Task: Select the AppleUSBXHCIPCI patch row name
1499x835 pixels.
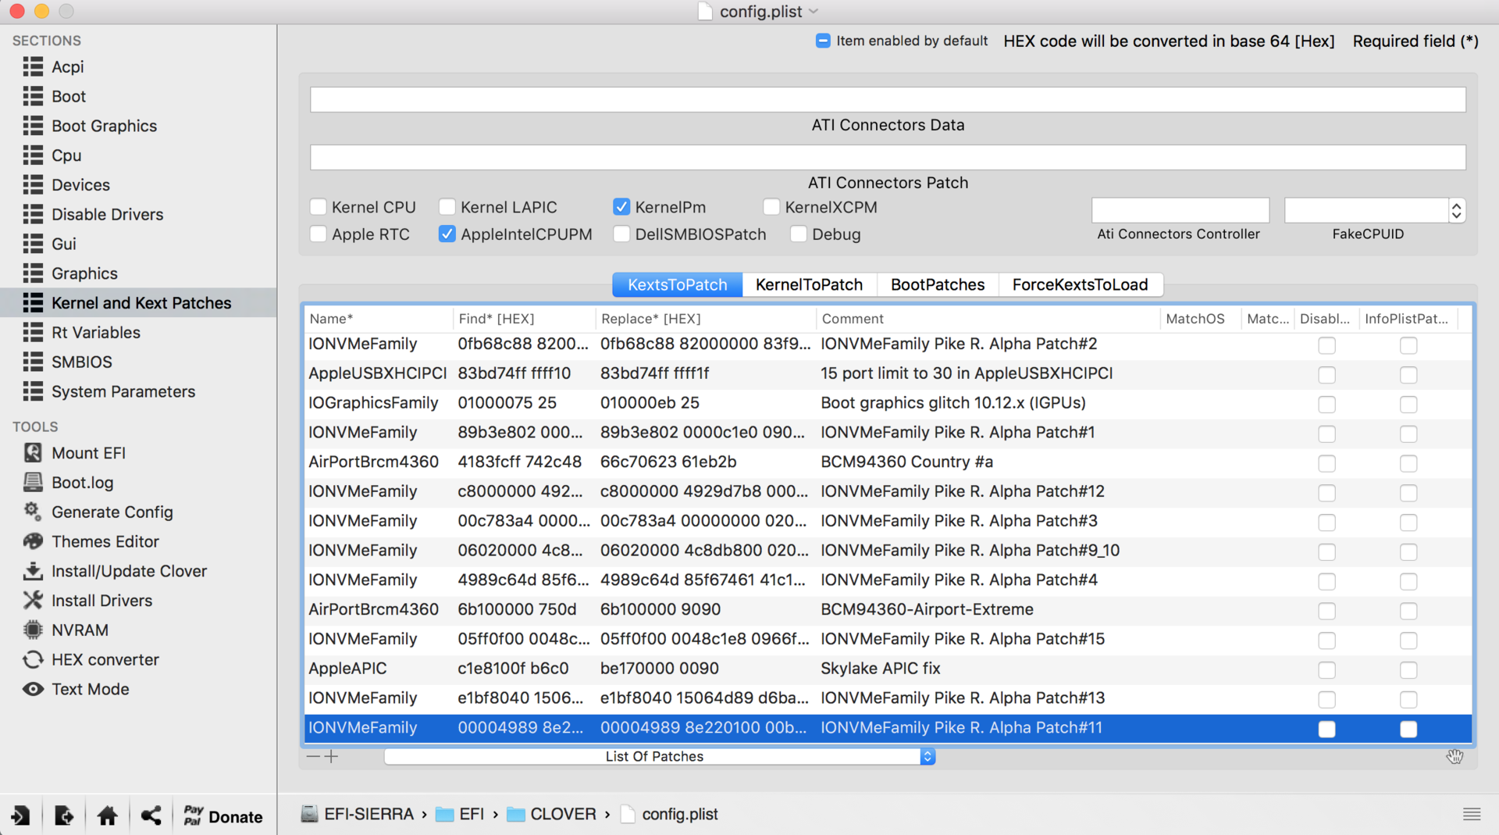Action: (377, 373)
